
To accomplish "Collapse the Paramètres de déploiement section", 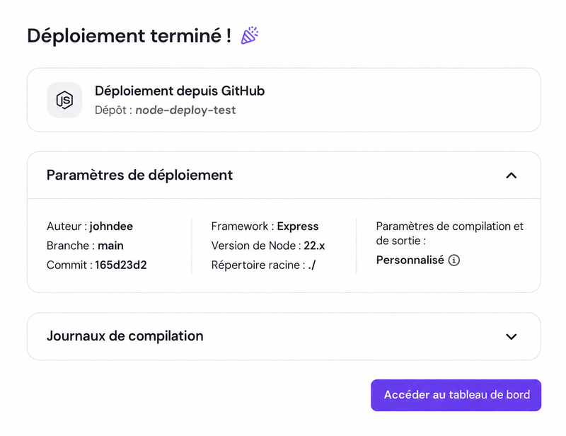I will coord(511,176).
